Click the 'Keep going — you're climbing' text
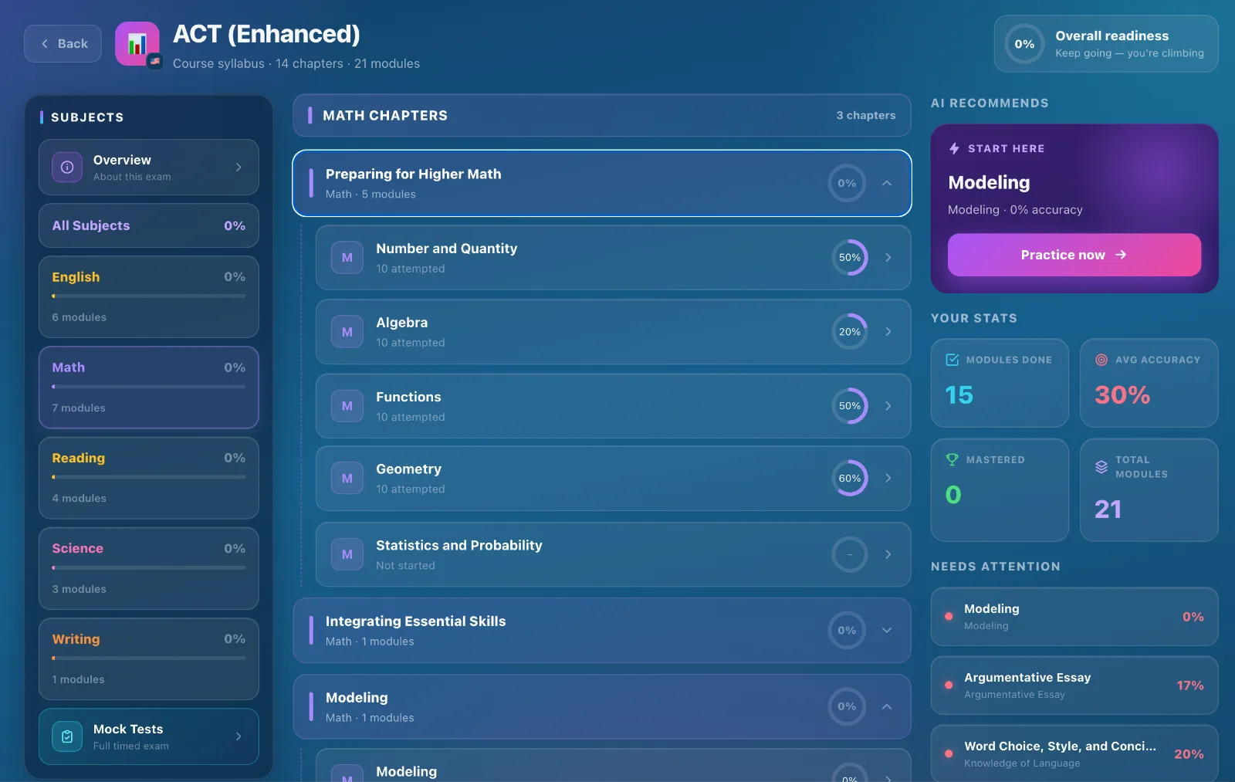This screenshot has height=782, width=1235. [1129, 53]
